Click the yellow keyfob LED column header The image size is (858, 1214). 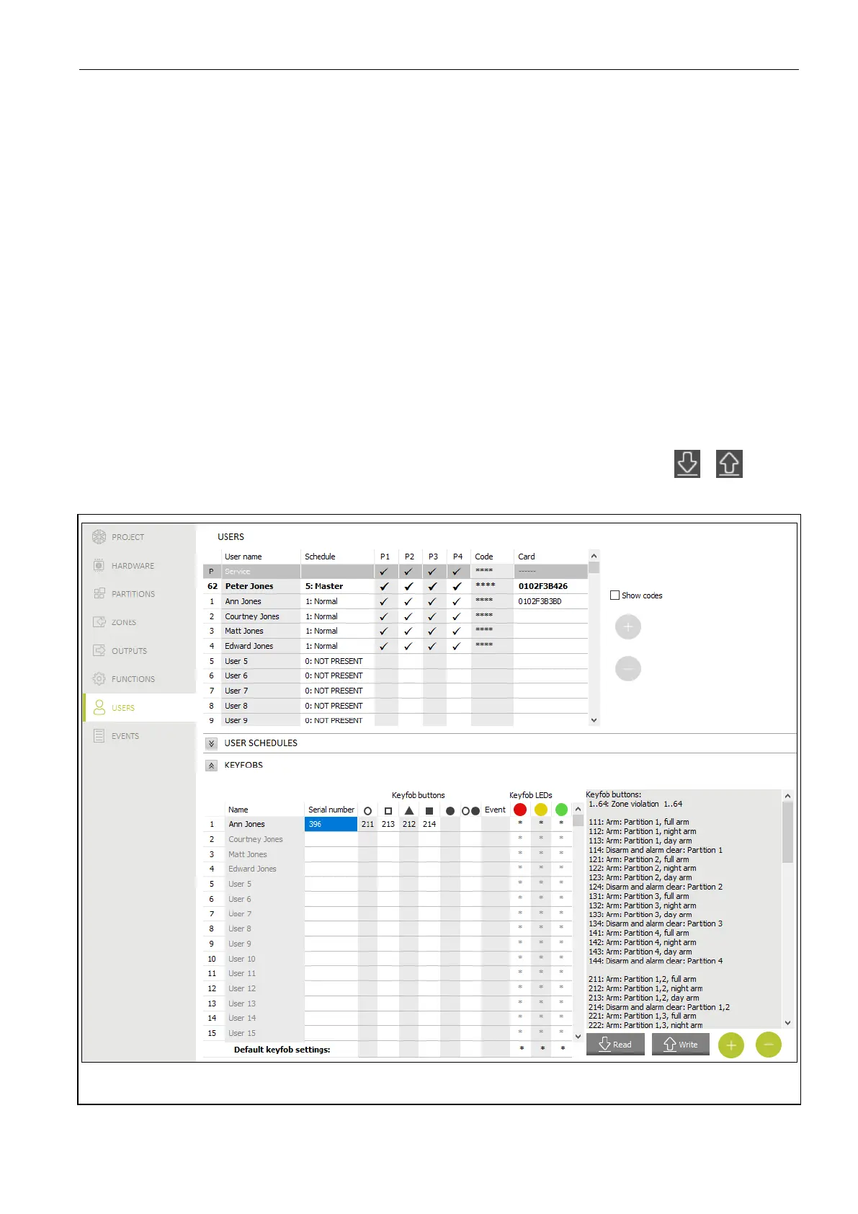tap(541, 810)
